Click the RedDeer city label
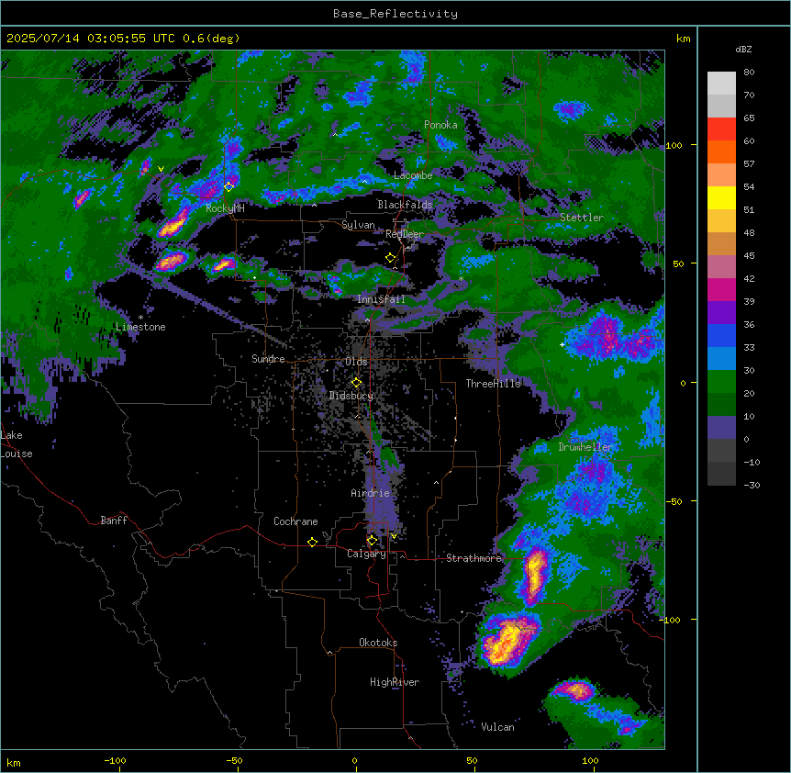Screen dimensions: 791x773 click(x=405, y=234)
